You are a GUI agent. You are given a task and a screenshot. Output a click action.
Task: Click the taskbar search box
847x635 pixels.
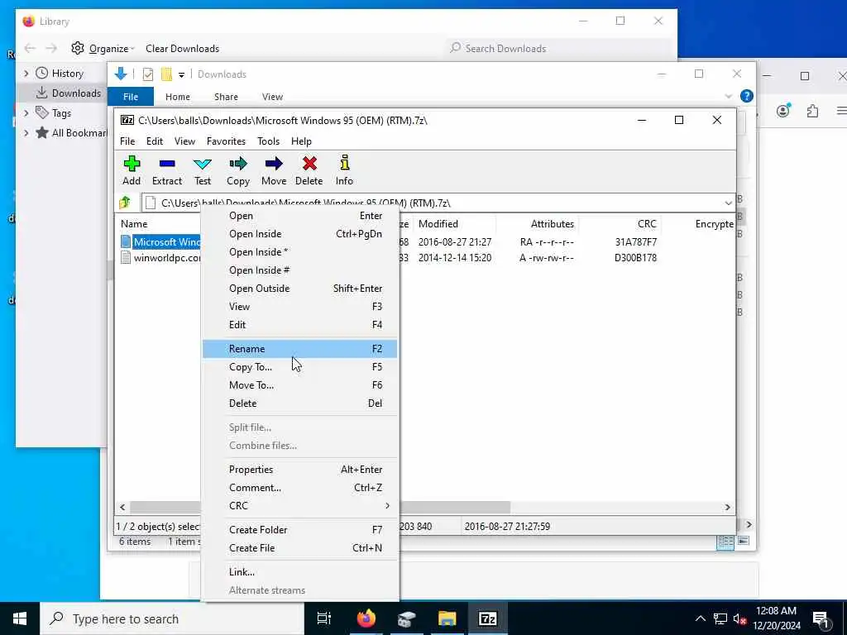[172, 618]
